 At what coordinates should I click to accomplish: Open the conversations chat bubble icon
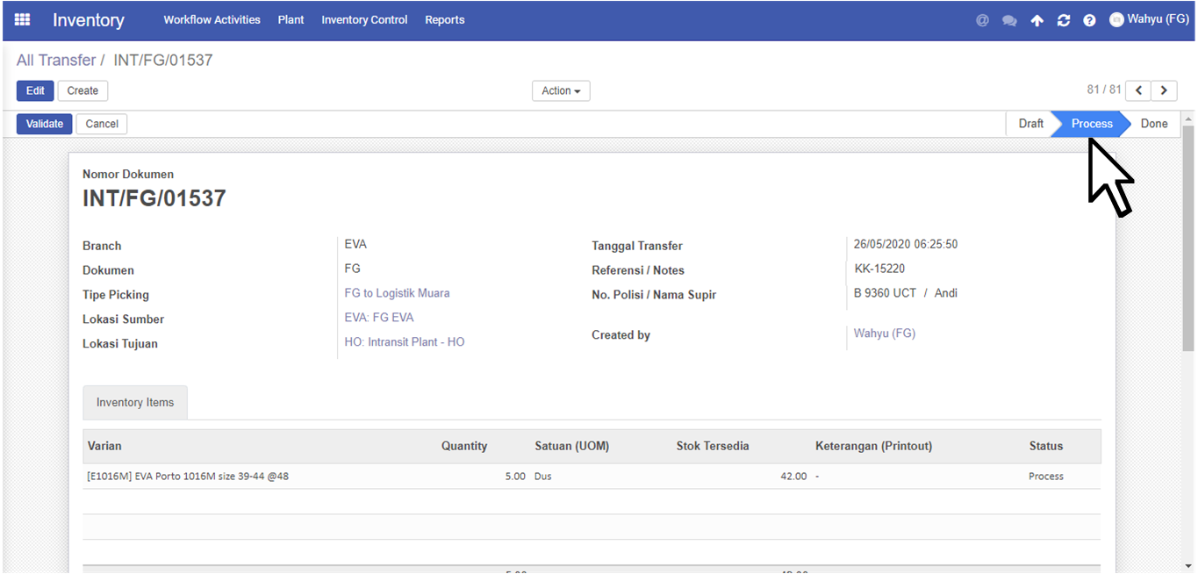(x=1009, y=20)
